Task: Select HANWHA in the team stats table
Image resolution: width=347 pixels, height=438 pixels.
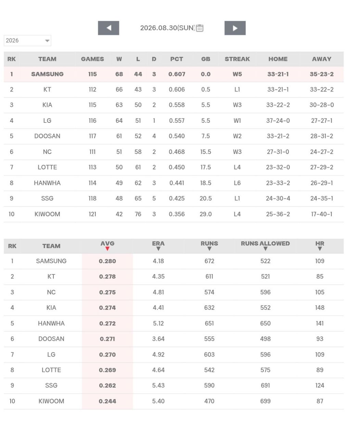Action: [x=51, y=323]
